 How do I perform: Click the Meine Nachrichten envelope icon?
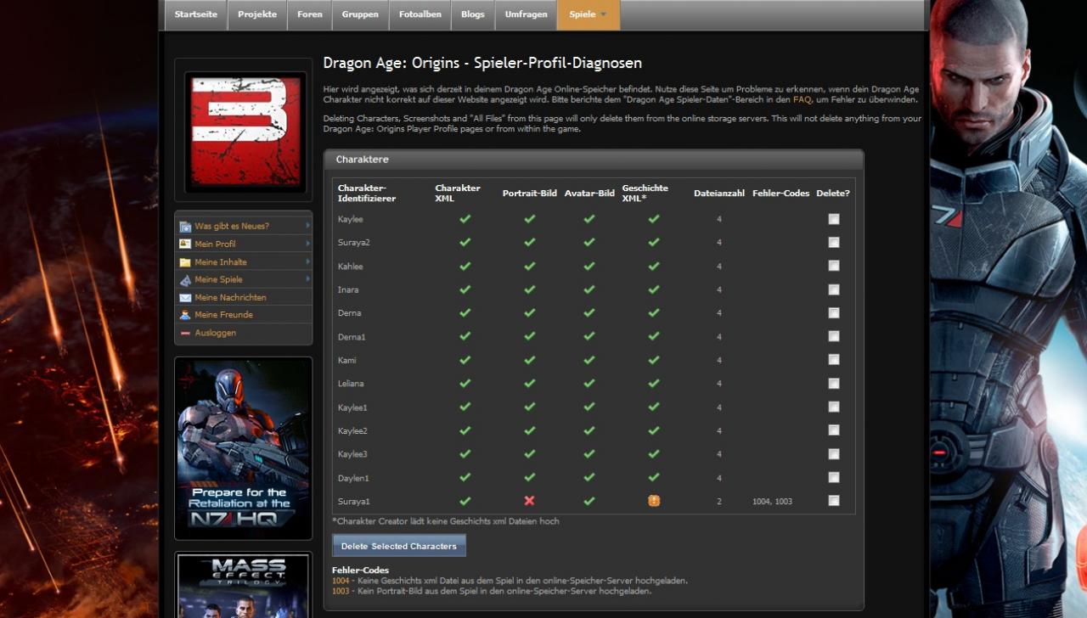click(185, 298)
